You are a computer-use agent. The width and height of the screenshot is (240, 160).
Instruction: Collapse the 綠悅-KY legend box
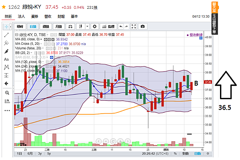pos(17,35)
